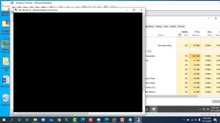Open red Camtasia icon on taskbar
The width and height of the screenshot is (220, 123).
pos(122,120)
